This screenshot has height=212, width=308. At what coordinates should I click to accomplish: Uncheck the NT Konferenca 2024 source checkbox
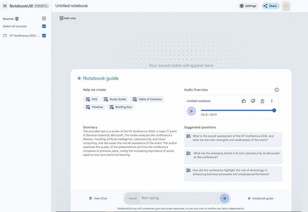click(x=44, y=36)
